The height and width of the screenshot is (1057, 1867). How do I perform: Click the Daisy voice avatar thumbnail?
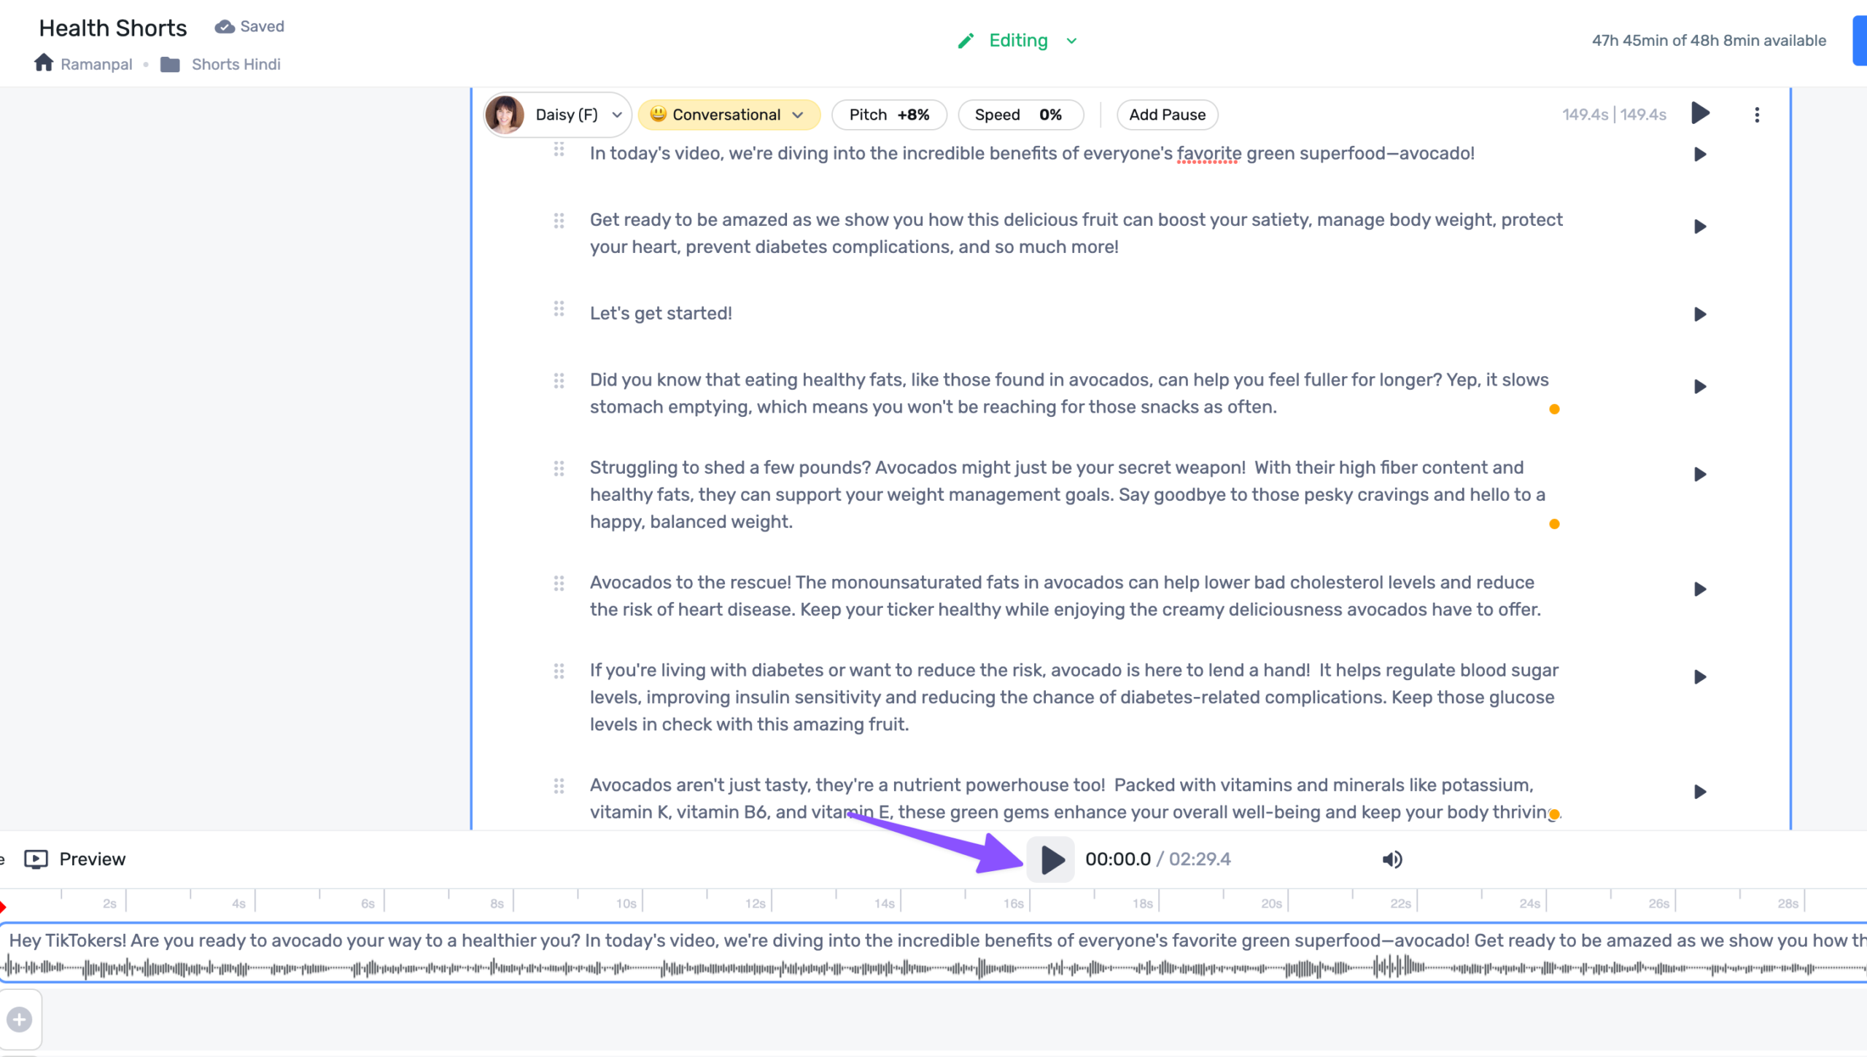(x=505, y=114)
